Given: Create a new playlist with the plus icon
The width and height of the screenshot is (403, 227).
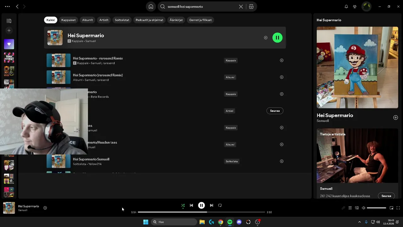Looking at the screenshot, I should coord(9,31).
